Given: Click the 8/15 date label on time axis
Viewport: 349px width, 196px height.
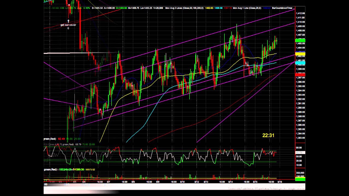Looking at the screenshot, I should pos(255,182).
